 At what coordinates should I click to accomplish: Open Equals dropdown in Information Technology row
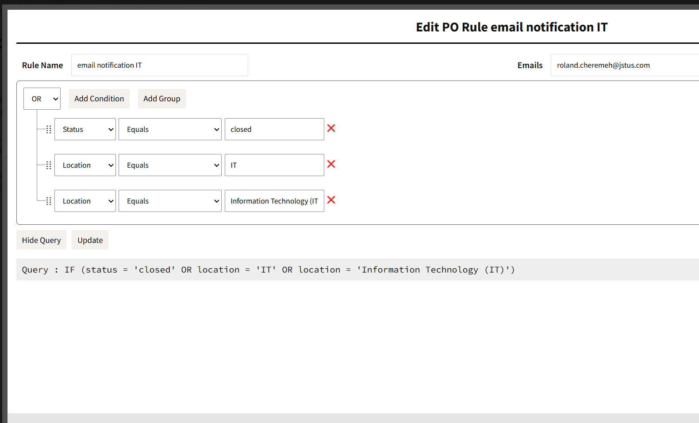tap(170, 201)
